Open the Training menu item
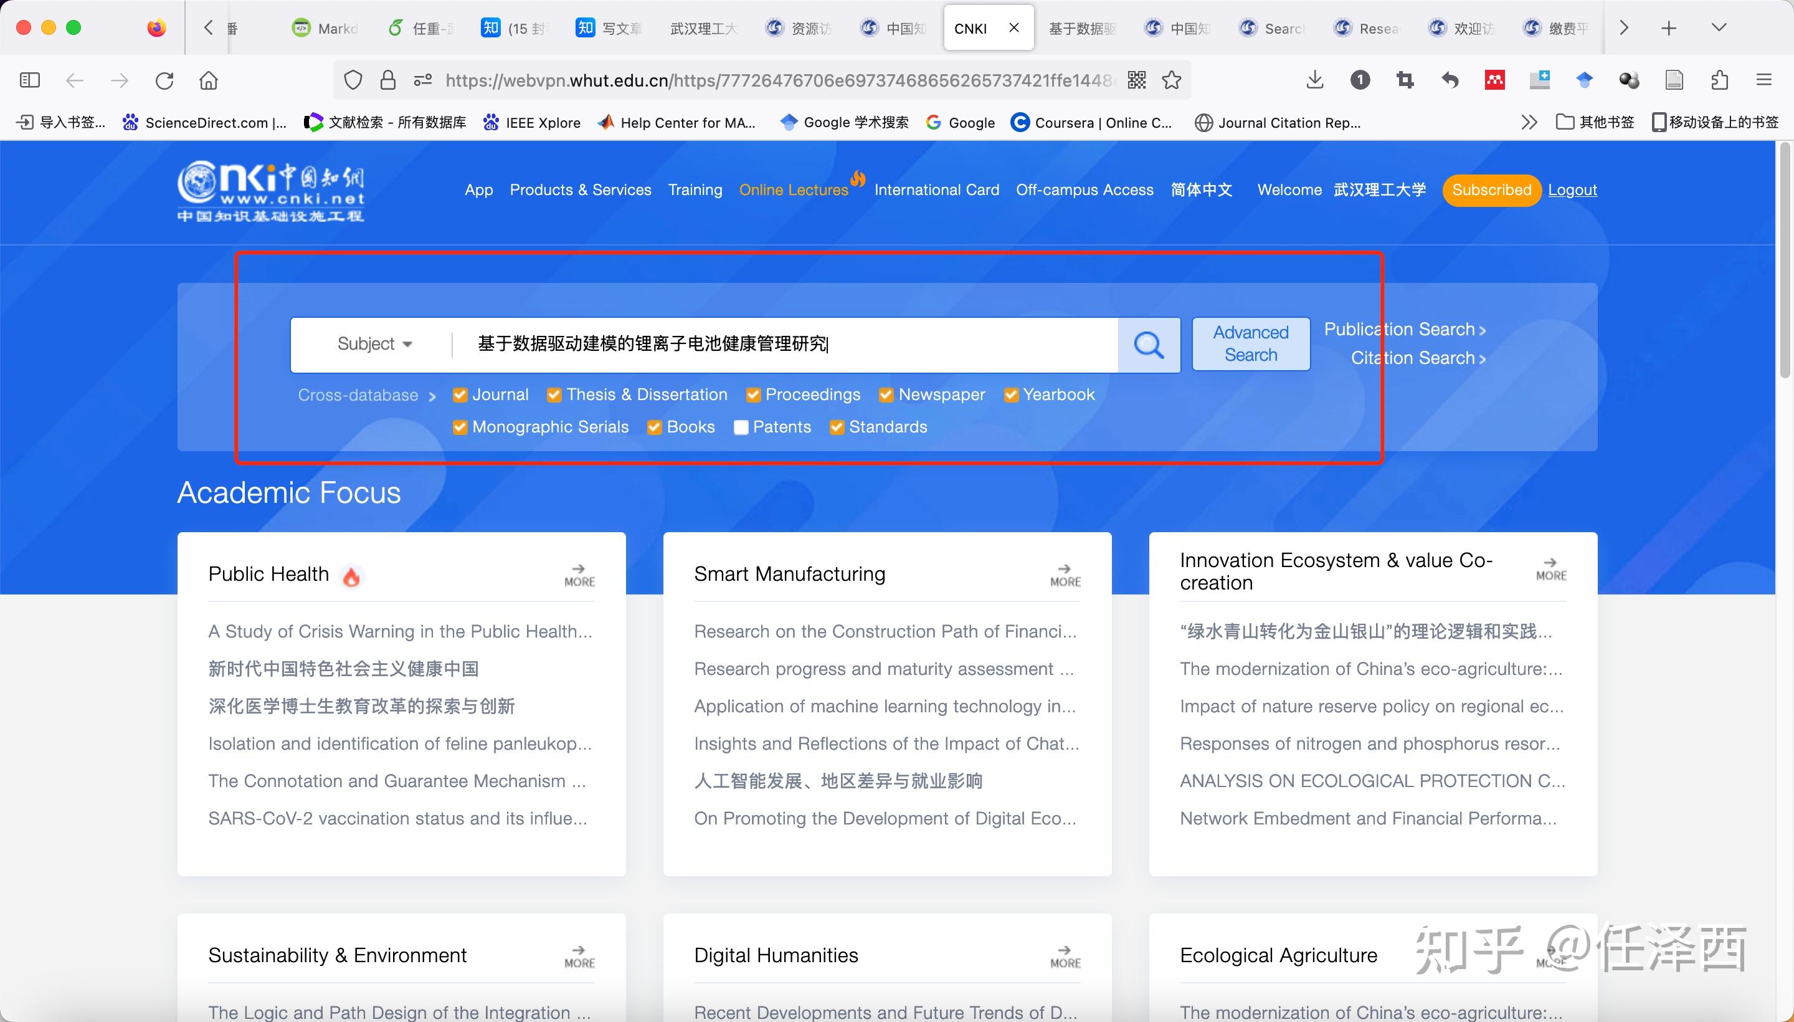Image resolution: width=1794 pixels, height=1022 pixels. click(x=695, y=190)
